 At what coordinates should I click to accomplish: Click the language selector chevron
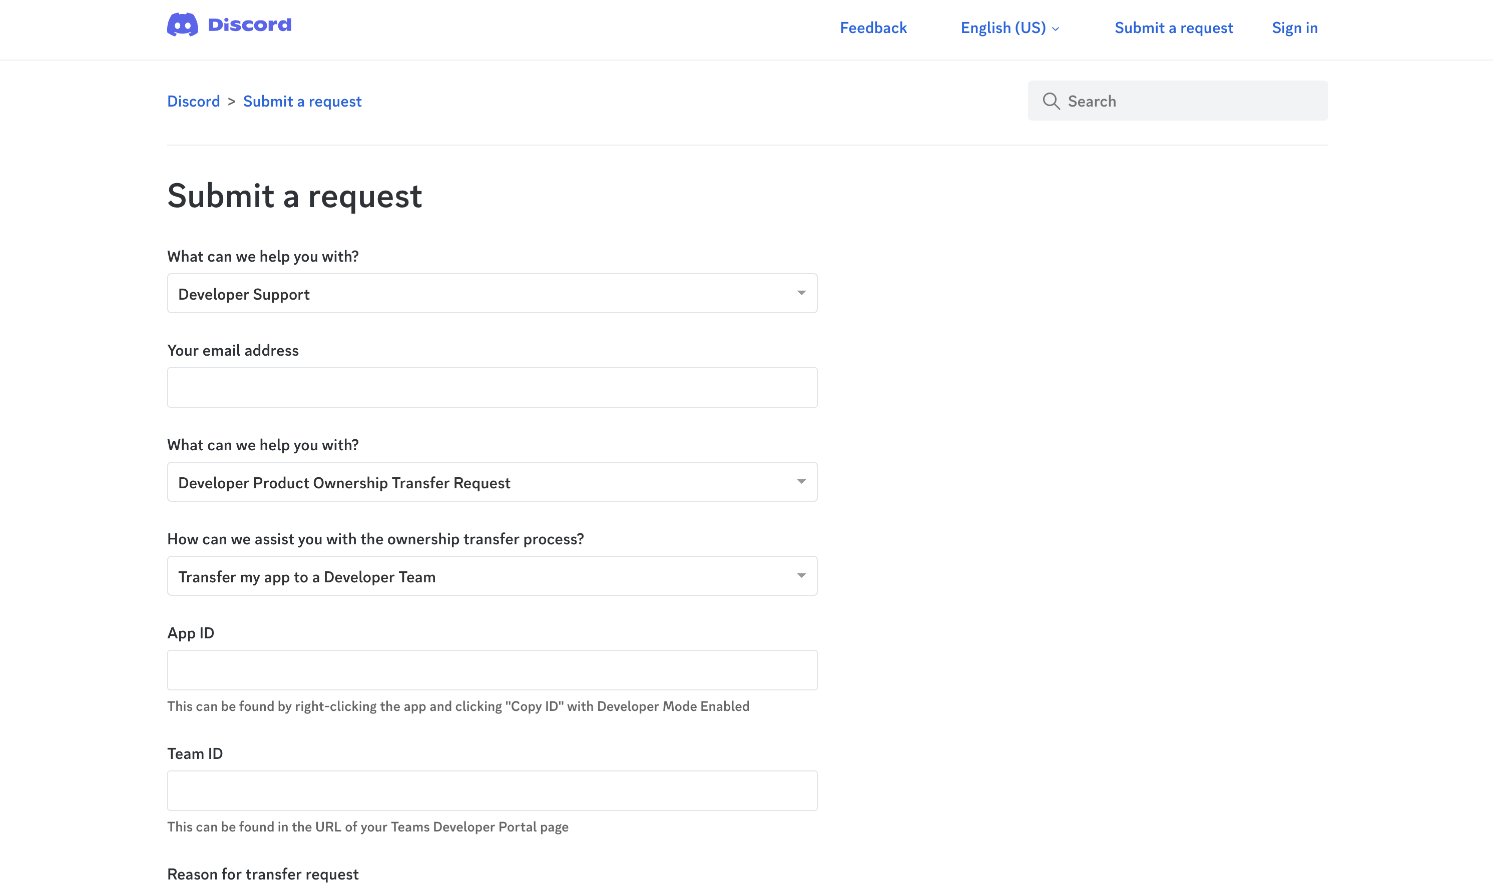click(x=1056, y=29)
